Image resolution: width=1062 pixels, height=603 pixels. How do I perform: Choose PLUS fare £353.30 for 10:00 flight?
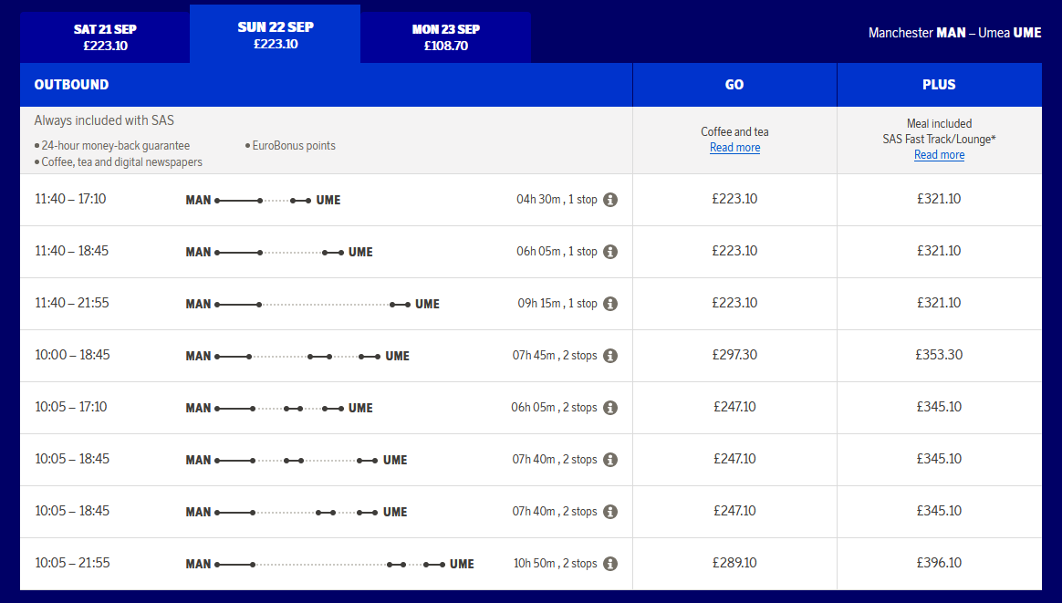[939, 355]
